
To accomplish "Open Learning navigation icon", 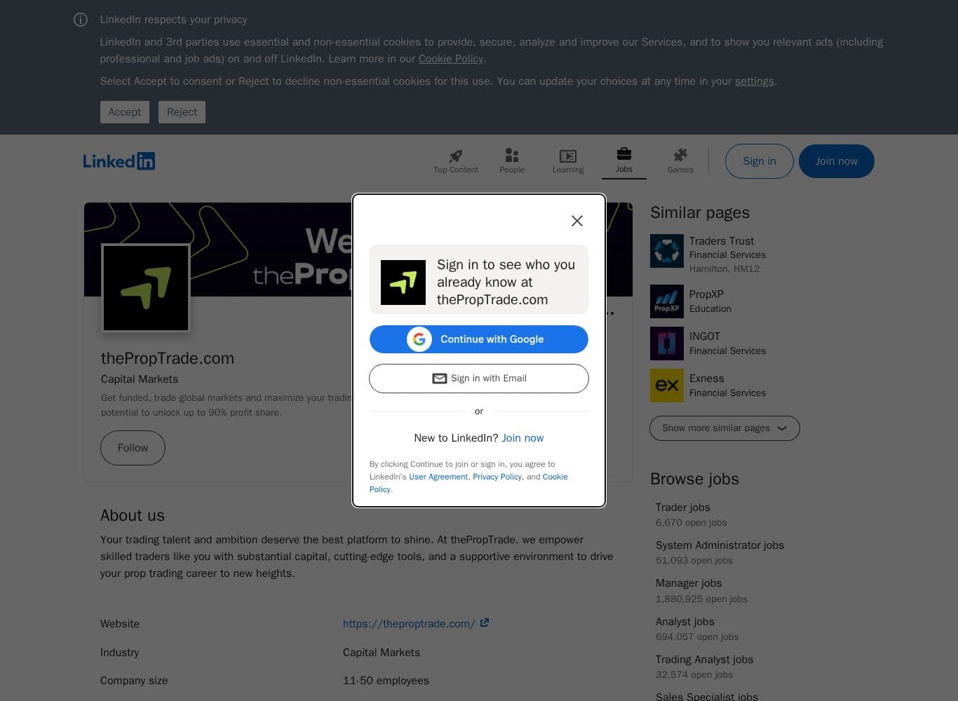I will [x=568, y=156].
